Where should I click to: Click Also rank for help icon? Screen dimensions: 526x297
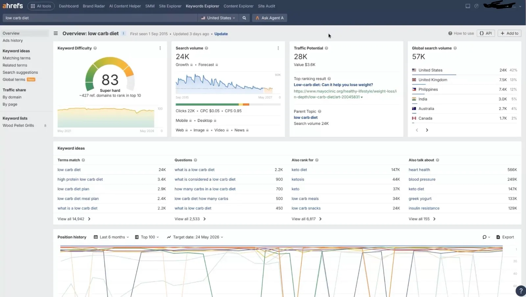point(317,160)
